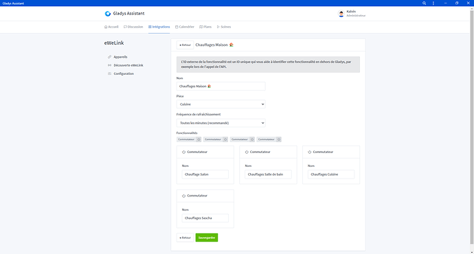The image size is (474, 254).
Task: Click the green Sauvegarder button
Action: click(207, 238)
